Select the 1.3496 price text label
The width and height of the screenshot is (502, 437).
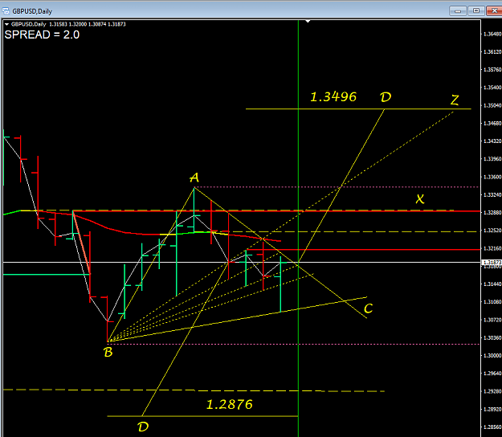pyautogui.click(x=333, y=97)
